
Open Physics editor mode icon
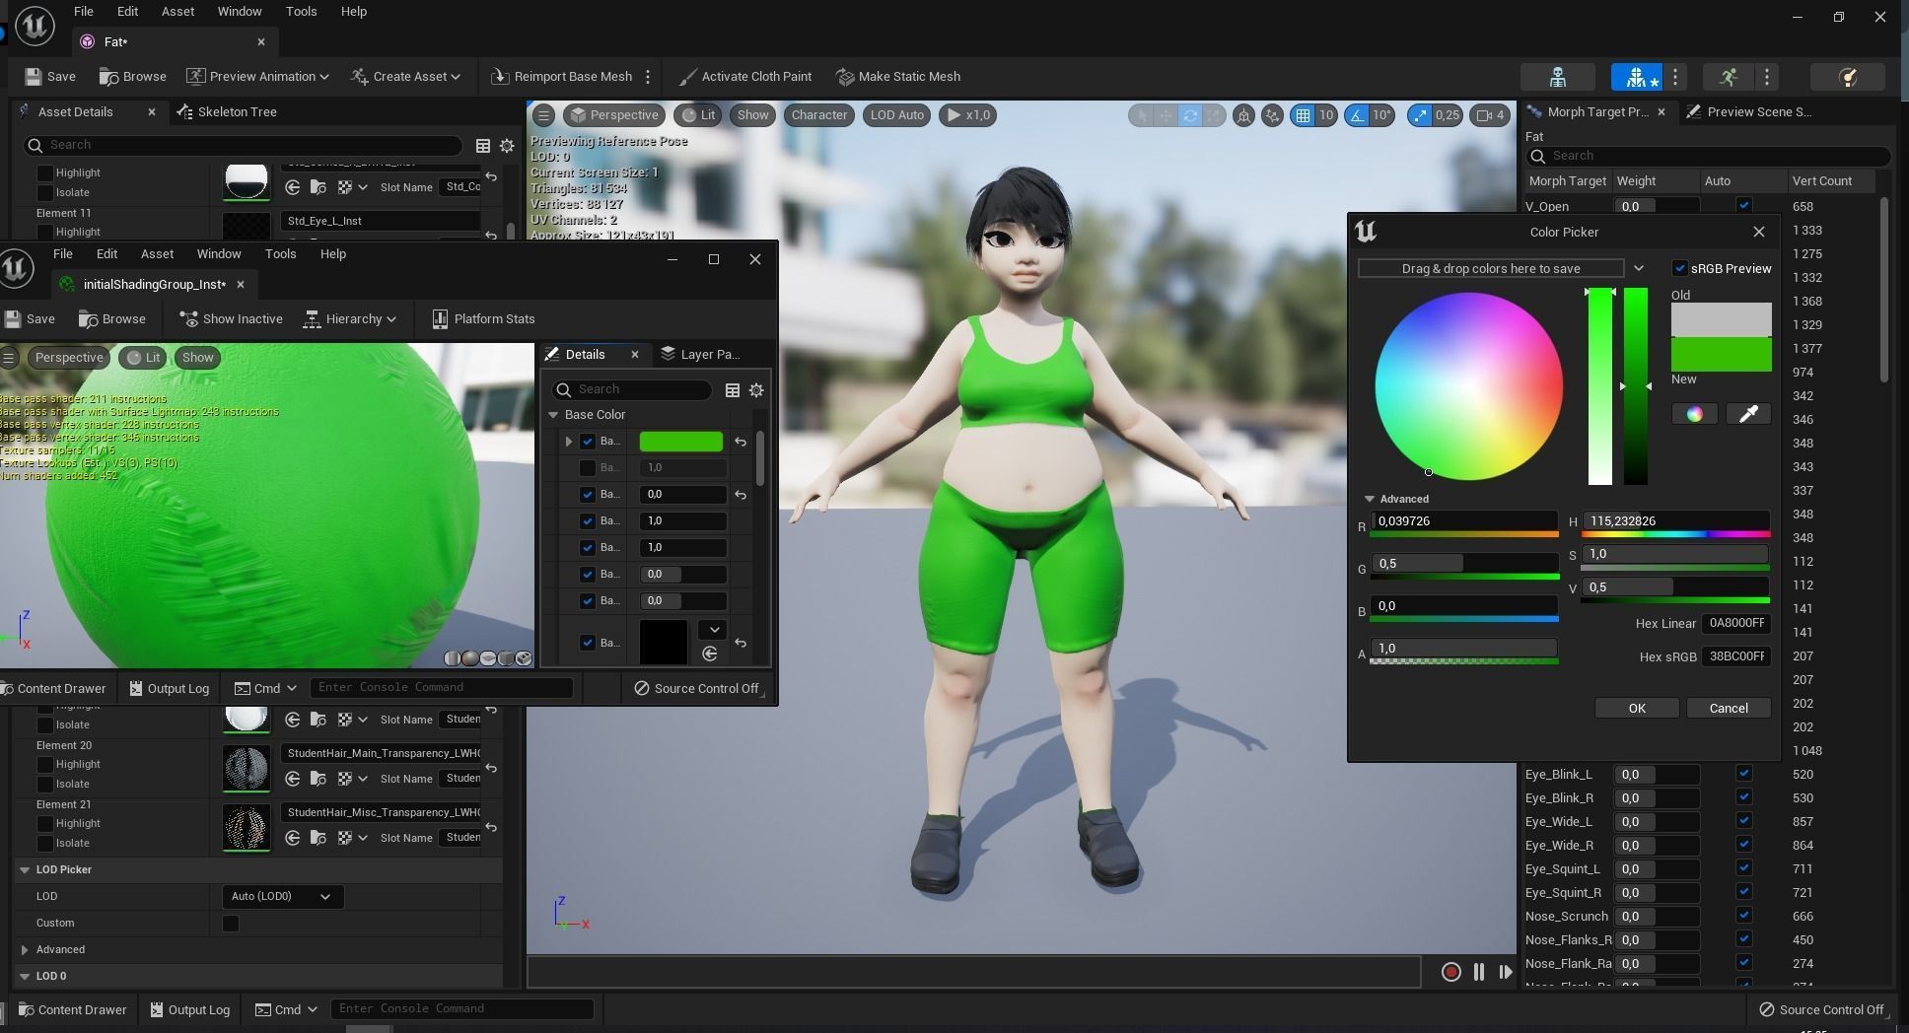click(x=1849, y=77)
